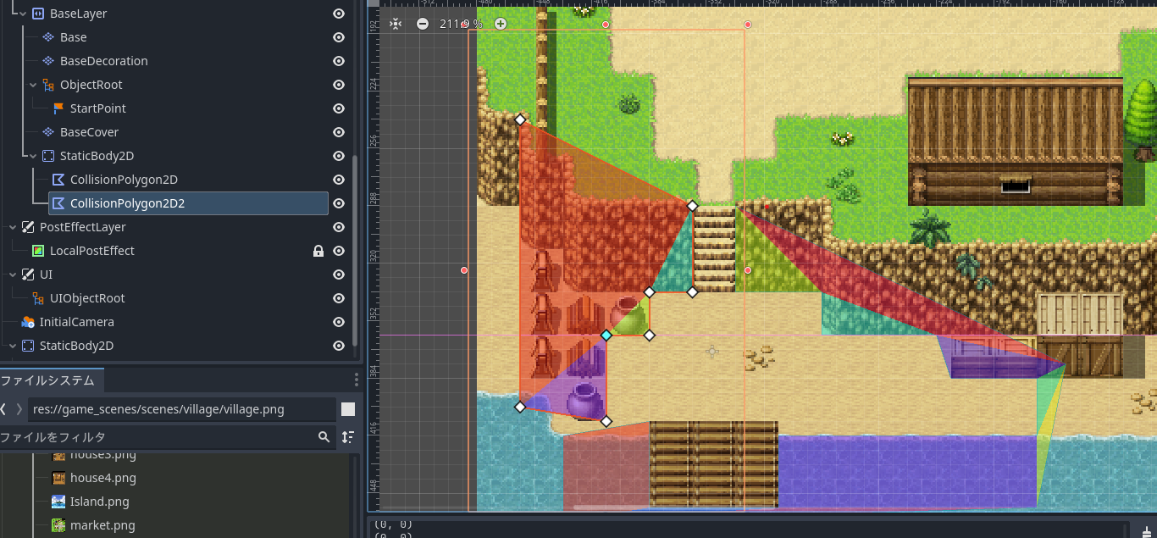Viewport: 1157px width, 538px height.
Task: Click the CollisionPolygon2D2 polygon icon
Action: 58,203
